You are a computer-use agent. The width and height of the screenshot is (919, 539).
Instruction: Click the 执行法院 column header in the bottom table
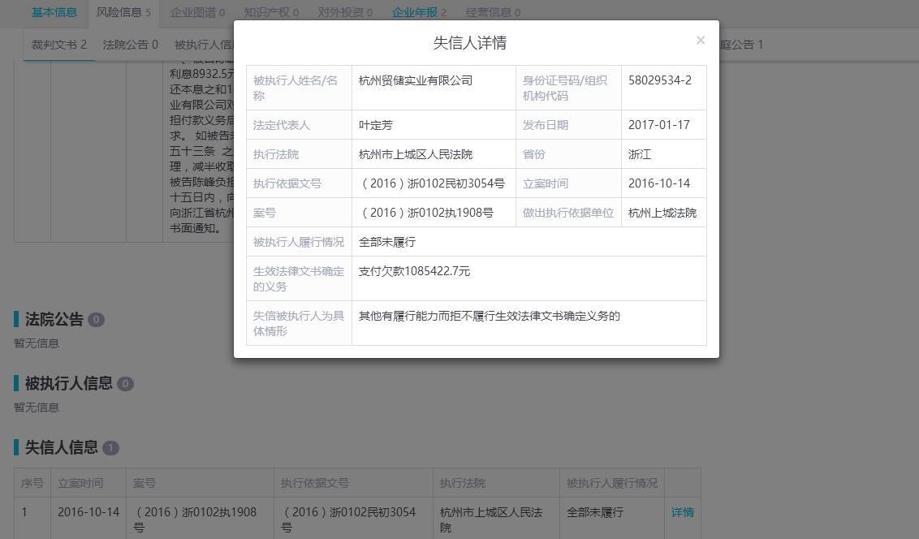click(463, 483)
